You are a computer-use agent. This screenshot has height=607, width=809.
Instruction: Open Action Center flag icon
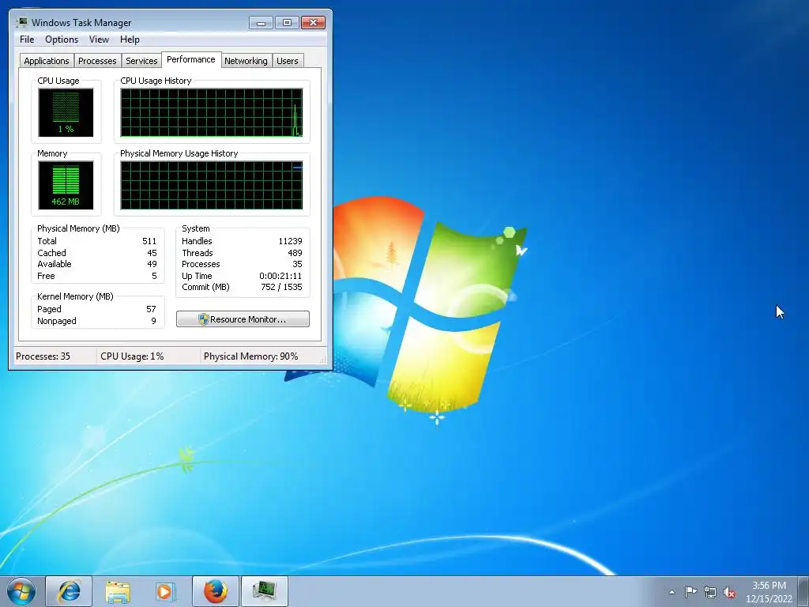click(690, 592)
